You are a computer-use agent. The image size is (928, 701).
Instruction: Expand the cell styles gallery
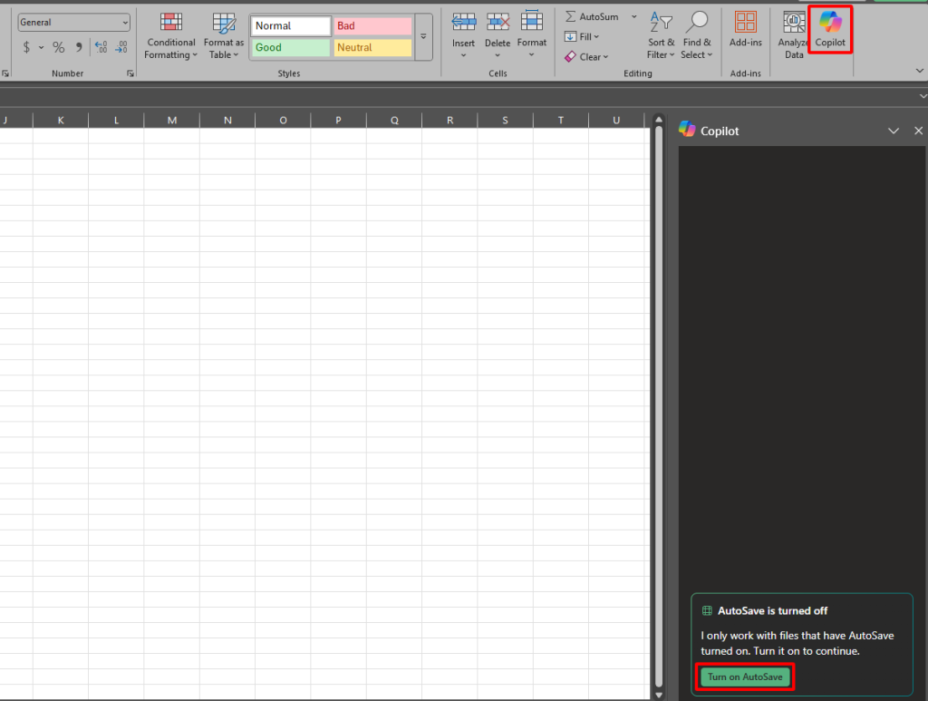coord(422,37)
